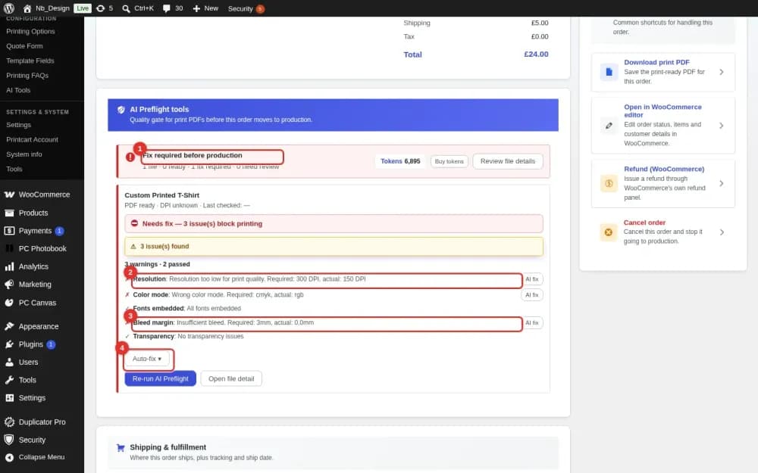The height and width of the screenshot is (473, 758).
Task: Click AI fix for the Bleed margin issue
Action: pos(532,323)
